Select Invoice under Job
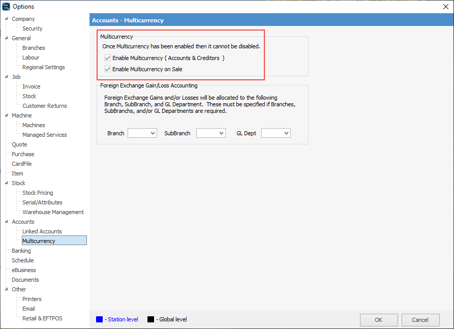The height and width of the screenshot is (329, 454). click(32, 86)
